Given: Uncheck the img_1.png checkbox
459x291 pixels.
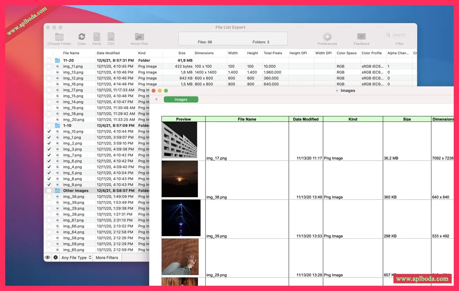Looking at the screenshot, I should [x=49, y=137].
